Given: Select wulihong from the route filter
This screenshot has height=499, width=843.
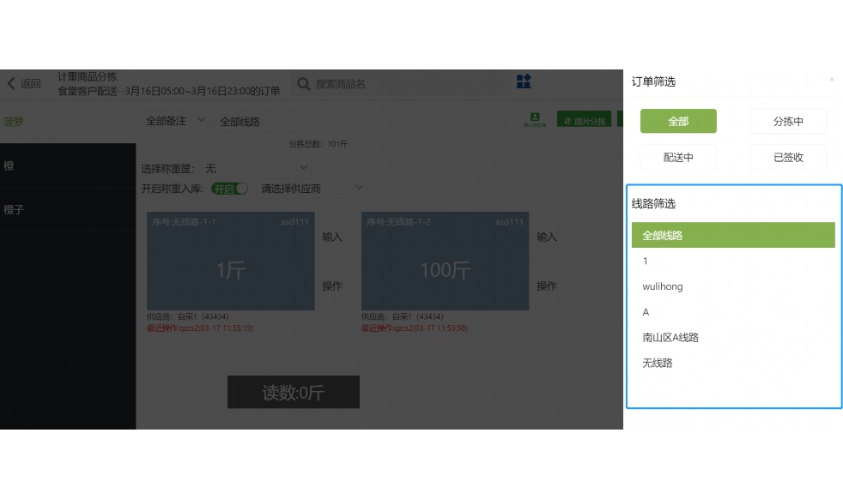Looking at the screenshot, I should [x=662, y=286].
